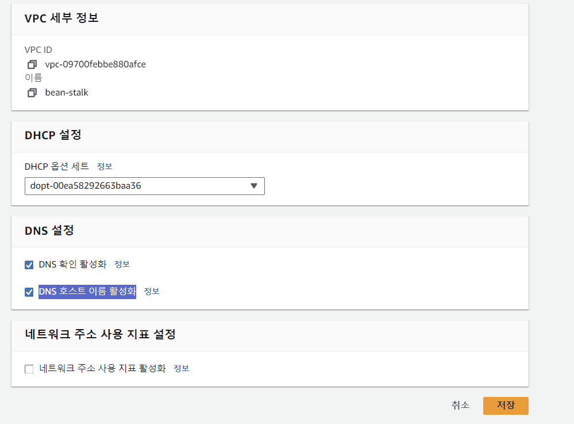Cancel the changes with the 취소 button
The width and height of the screenshot is (574, 424).
click(x=460, y=406)
